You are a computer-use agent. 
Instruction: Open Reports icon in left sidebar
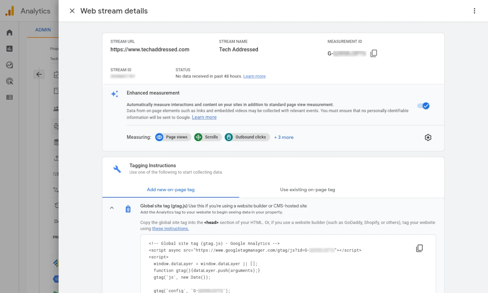(10, 49)
